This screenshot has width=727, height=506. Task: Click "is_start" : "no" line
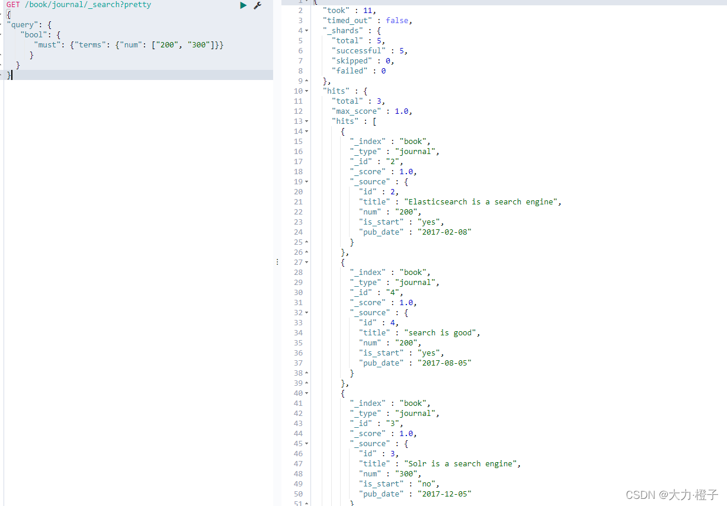pyautogui.click(x=399, y=484)
